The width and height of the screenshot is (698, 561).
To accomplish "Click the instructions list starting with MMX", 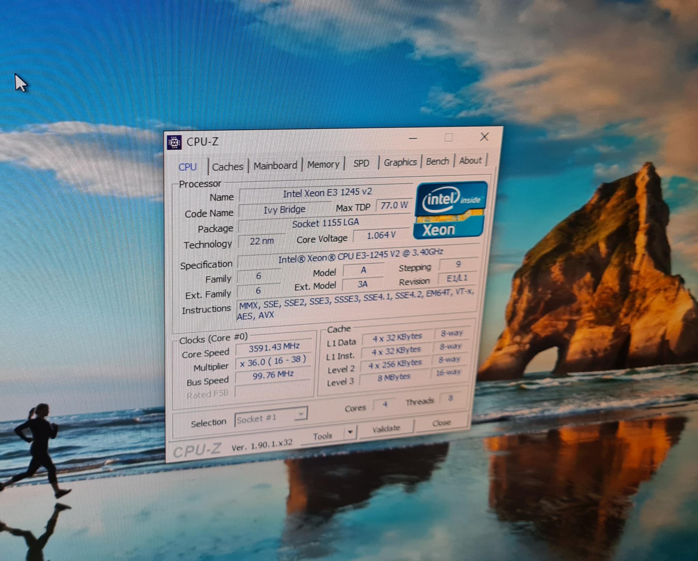I will [x=356, y=305].
